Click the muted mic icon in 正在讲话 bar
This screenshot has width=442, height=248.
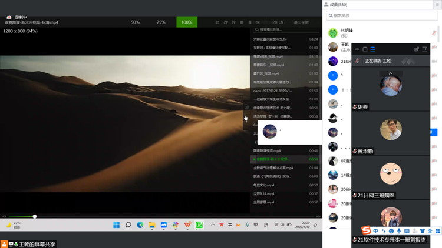(x=357, y=61)
